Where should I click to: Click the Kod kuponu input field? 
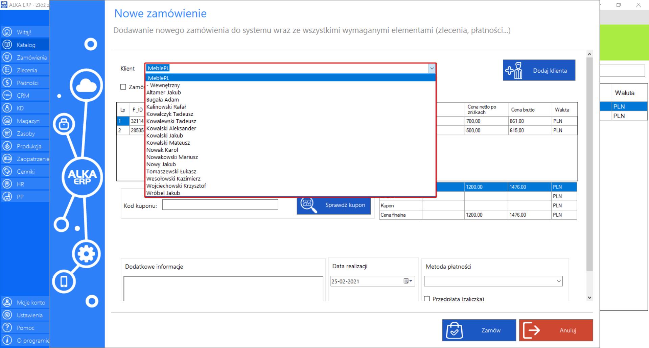[x=220, y=205]
